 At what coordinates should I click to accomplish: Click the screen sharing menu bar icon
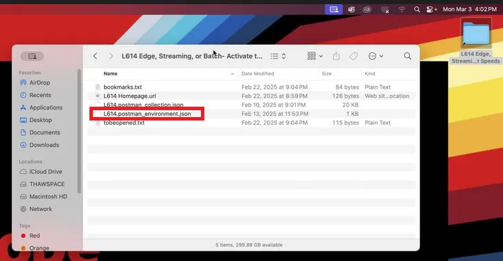point(334,10)
